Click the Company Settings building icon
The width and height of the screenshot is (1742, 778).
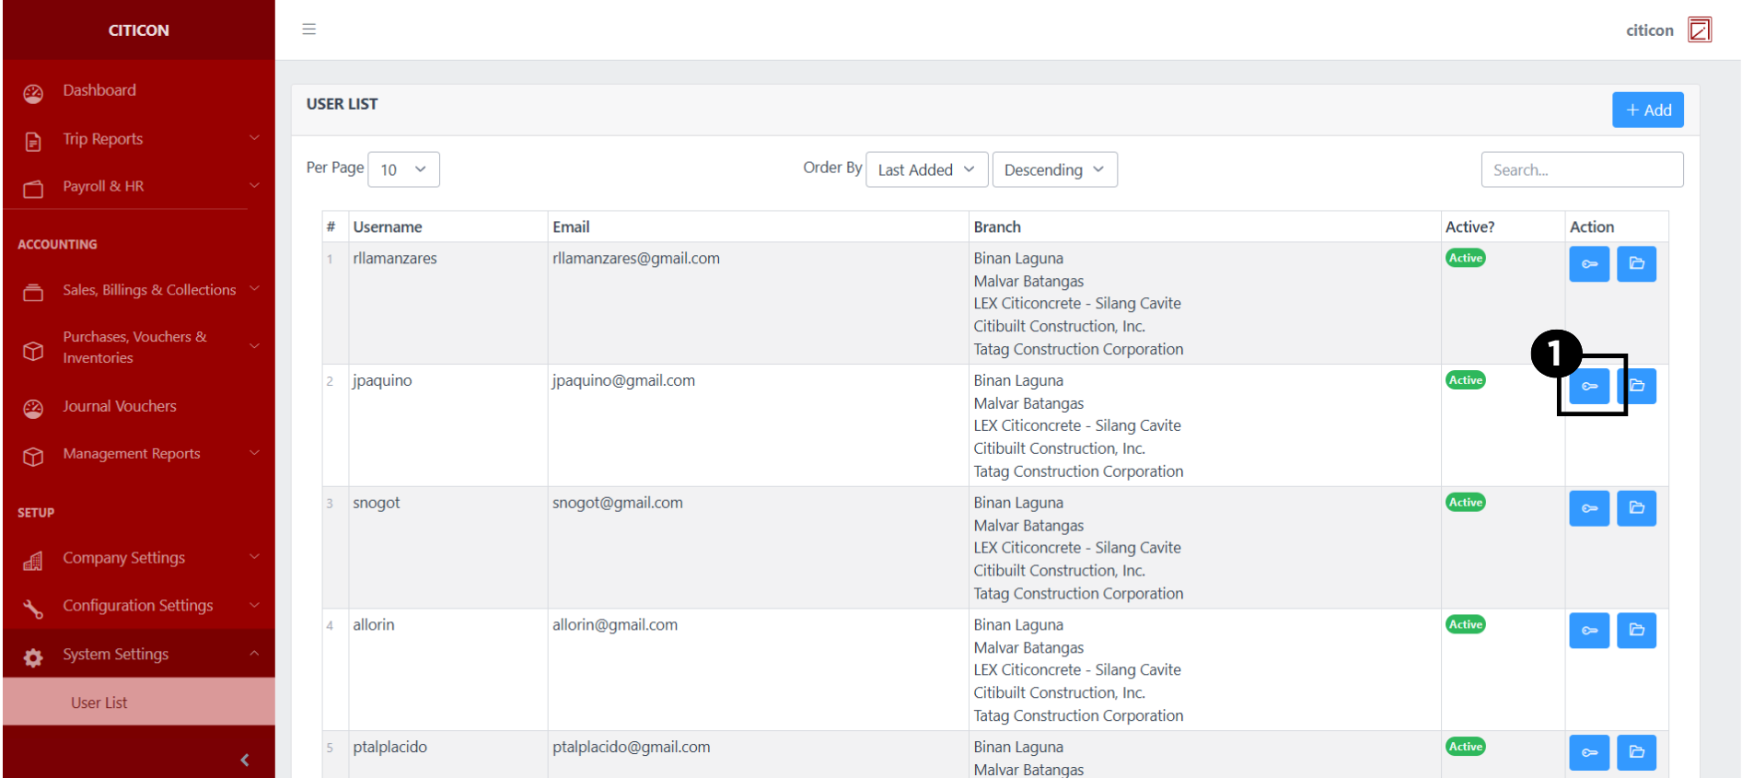33,561
